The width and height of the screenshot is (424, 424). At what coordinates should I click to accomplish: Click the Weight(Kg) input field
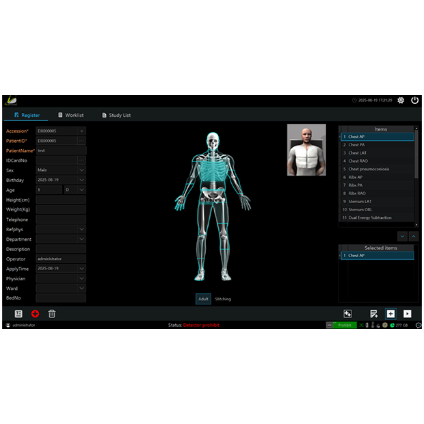(61, 209)
